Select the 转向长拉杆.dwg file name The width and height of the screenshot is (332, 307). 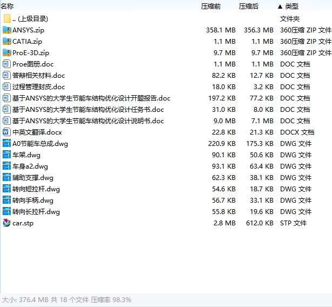coord(36,212)
